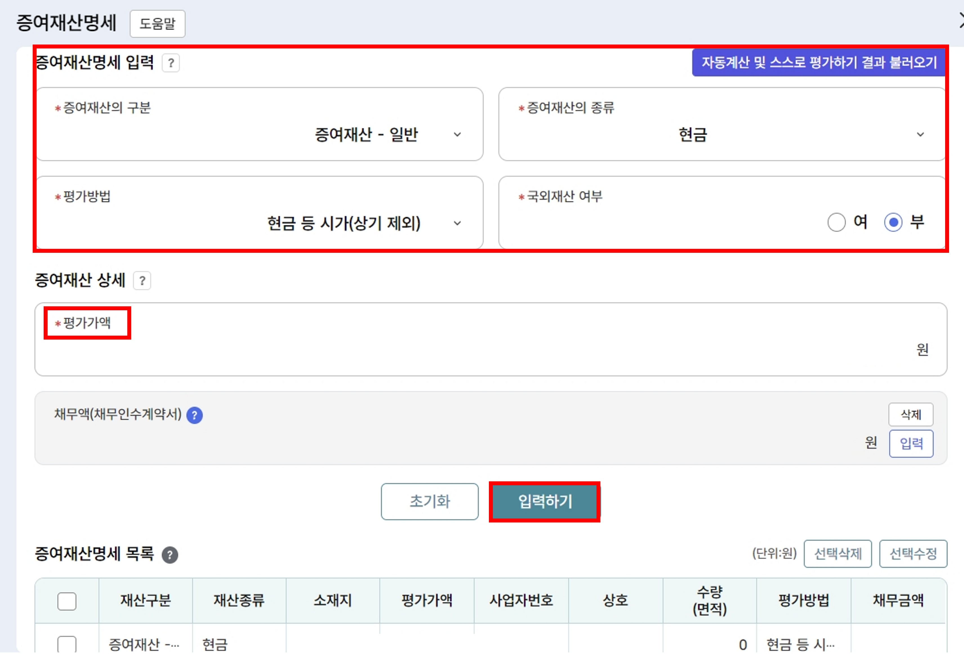The image size is (964, 671).
Task: Click the 선택수정 button
Action: 913,553
